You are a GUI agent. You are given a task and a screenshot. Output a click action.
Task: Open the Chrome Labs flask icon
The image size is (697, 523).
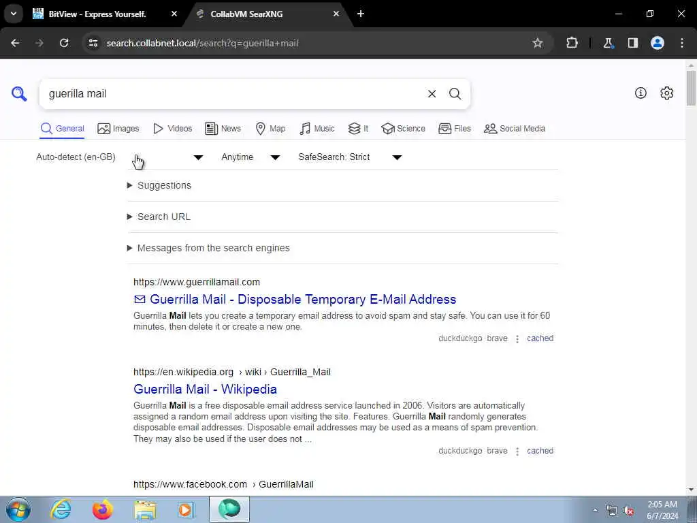tap(608, 43)
